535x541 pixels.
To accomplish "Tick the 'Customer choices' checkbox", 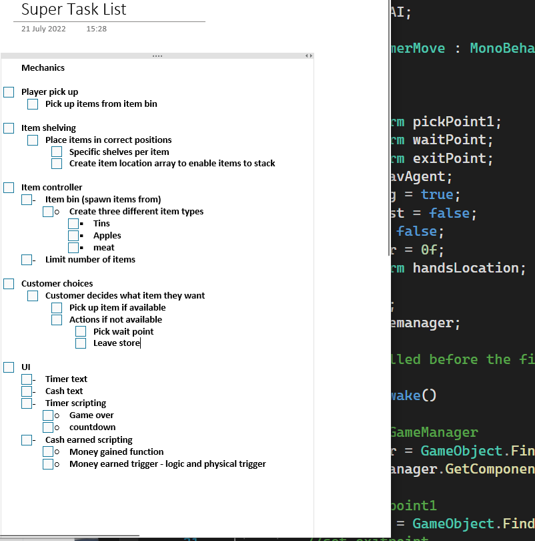I will point(9,284).
